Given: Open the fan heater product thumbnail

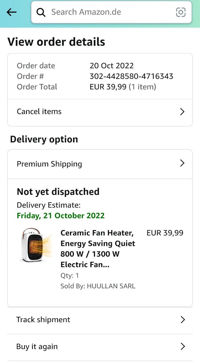Looking at the screenshot, I should pyautogui.click(x=35, y=245).
